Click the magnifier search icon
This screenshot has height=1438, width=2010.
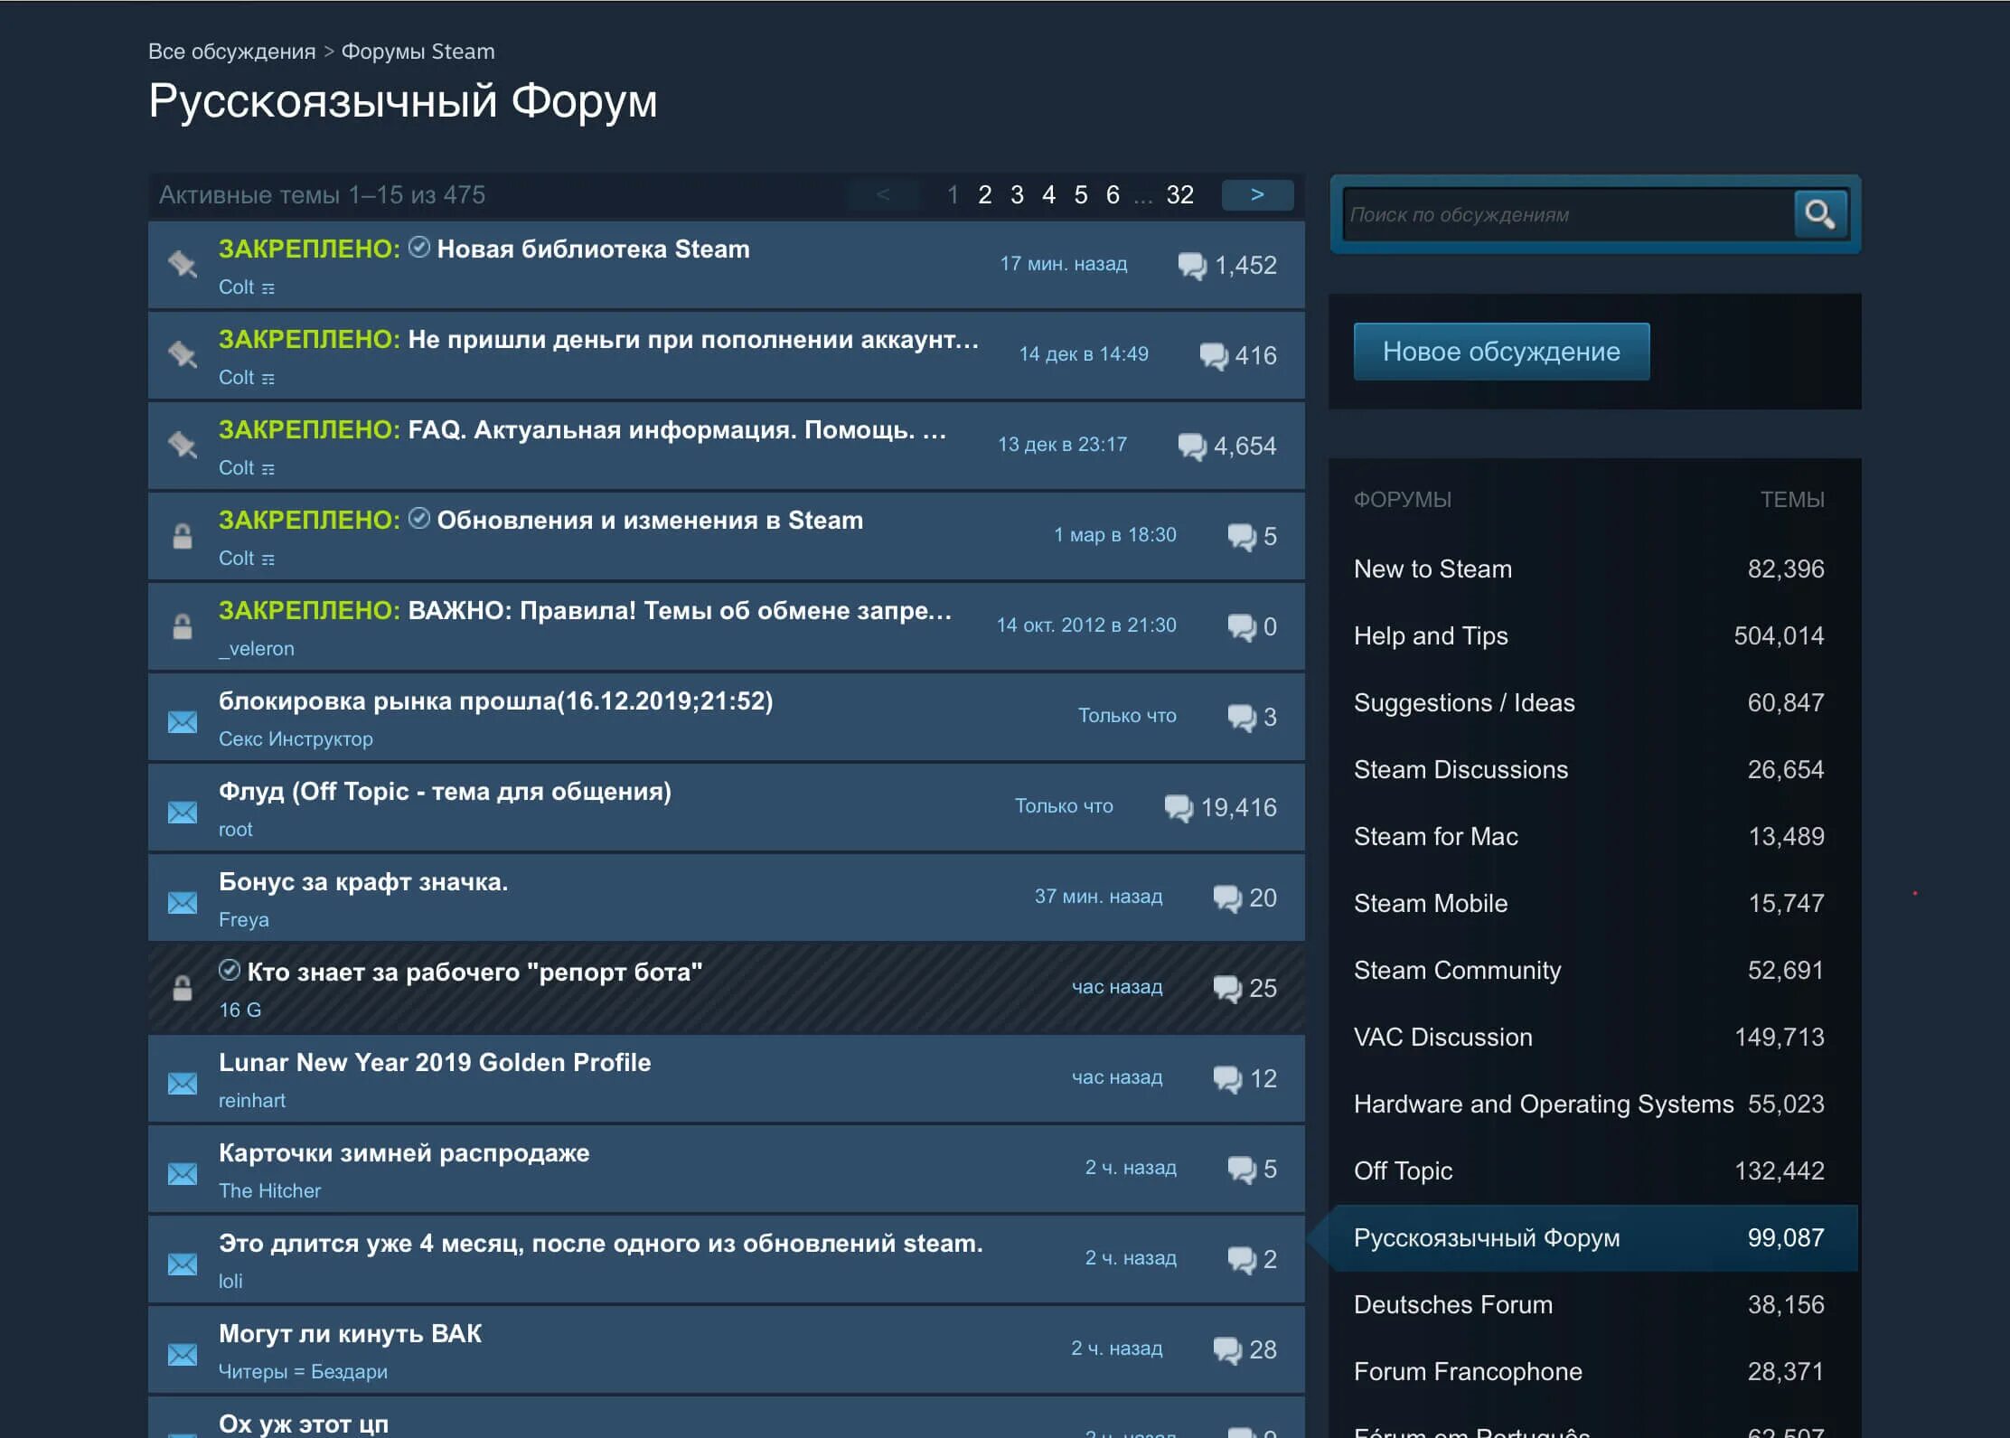click(x=1819, y=214)
